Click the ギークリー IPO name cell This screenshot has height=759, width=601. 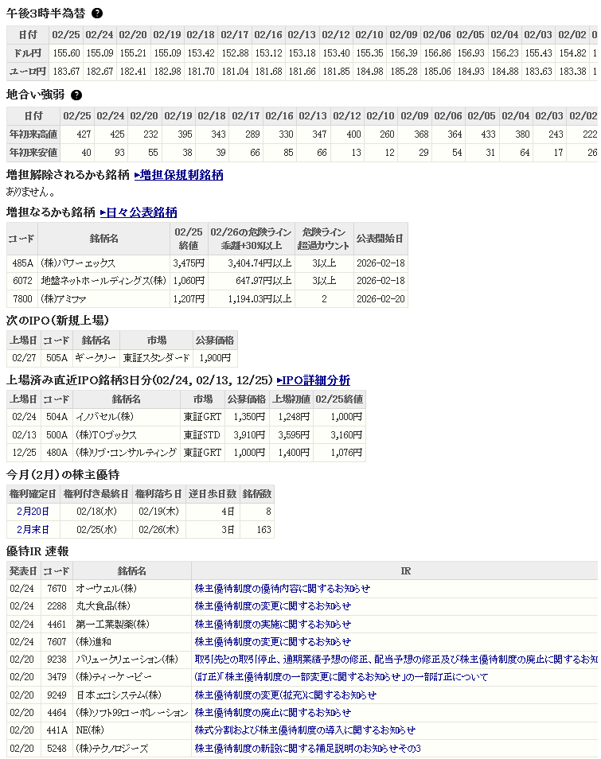click(x=95, y=359)
